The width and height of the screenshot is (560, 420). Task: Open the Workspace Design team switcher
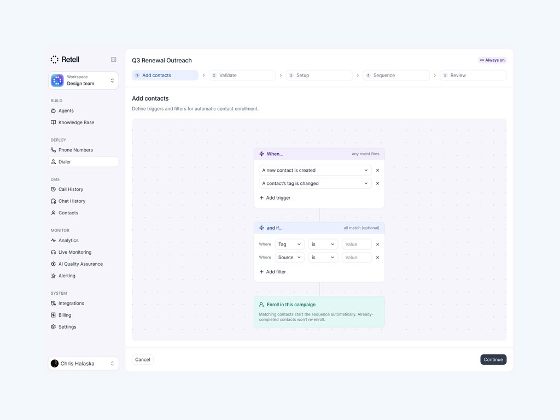[x=83, y=80]
